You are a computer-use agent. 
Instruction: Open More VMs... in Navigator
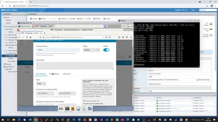(12, 61)
